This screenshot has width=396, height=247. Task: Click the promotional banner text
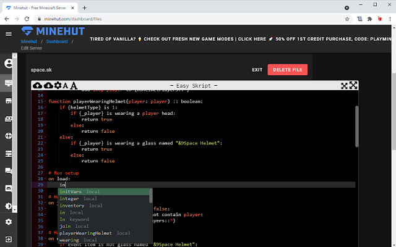(241, 39)
